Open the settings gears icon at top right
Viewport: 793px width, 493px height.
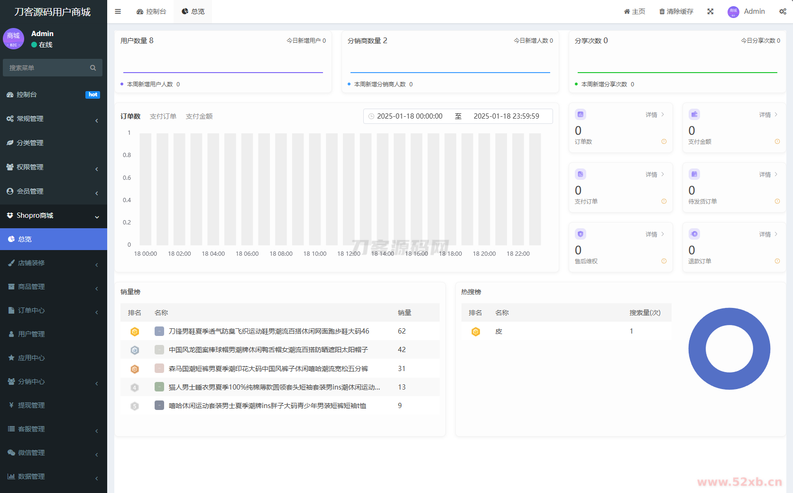coord(783,11)
